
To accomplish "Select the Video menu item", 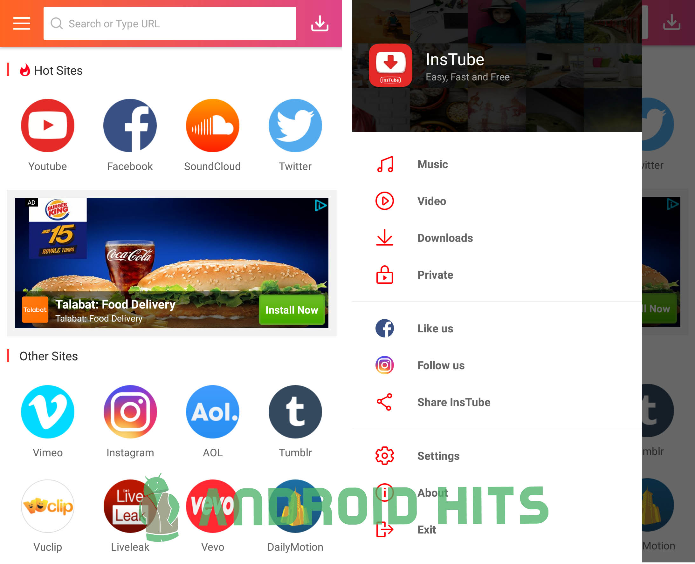I will tap(432, 201).
